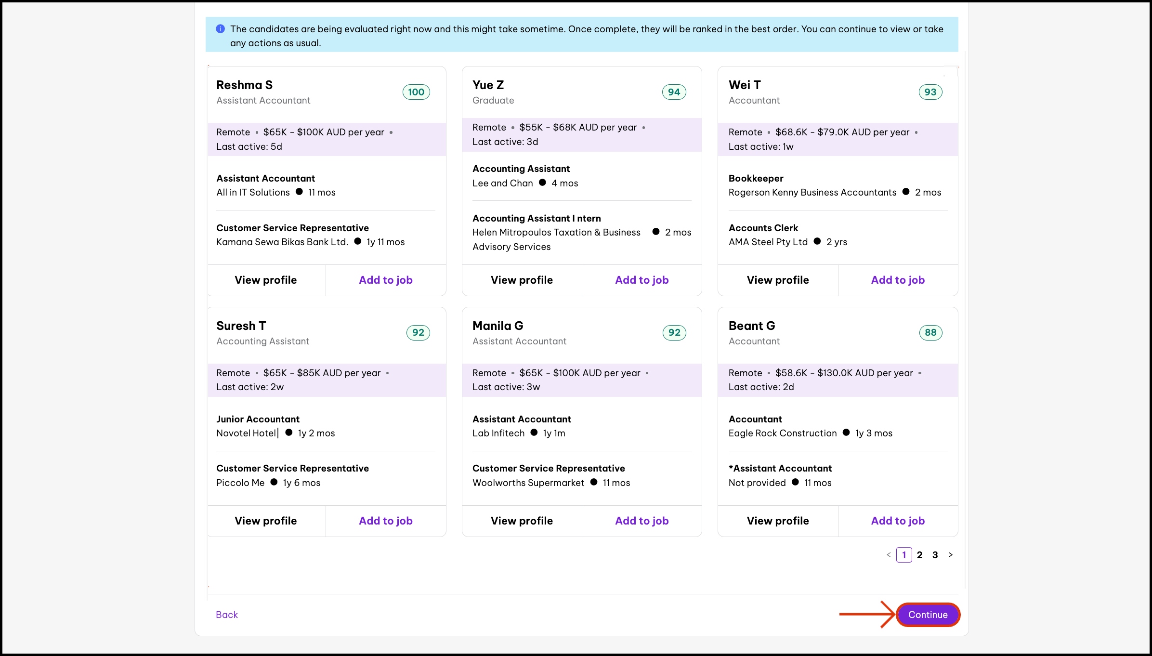
Task: Go to the next page arrow
Action: point(950,555)
